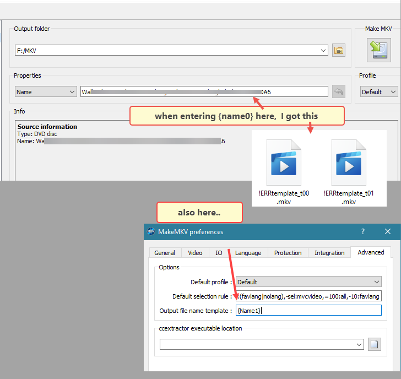Browse for ccextractor executable file icon
This screenshot has width=401, height=379.
[375, 344]
